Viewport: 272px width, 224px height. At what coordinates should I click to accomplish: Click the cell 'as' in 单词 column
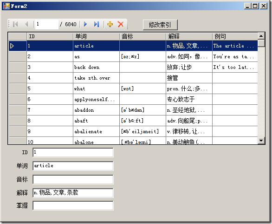(96, 56)
